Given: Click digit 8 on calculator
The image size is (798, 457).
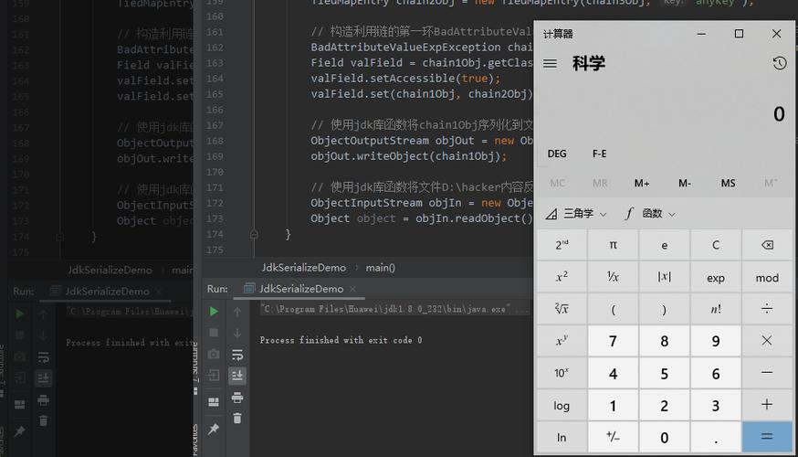Looking at the screenshot, I should [x=664, y=341].
